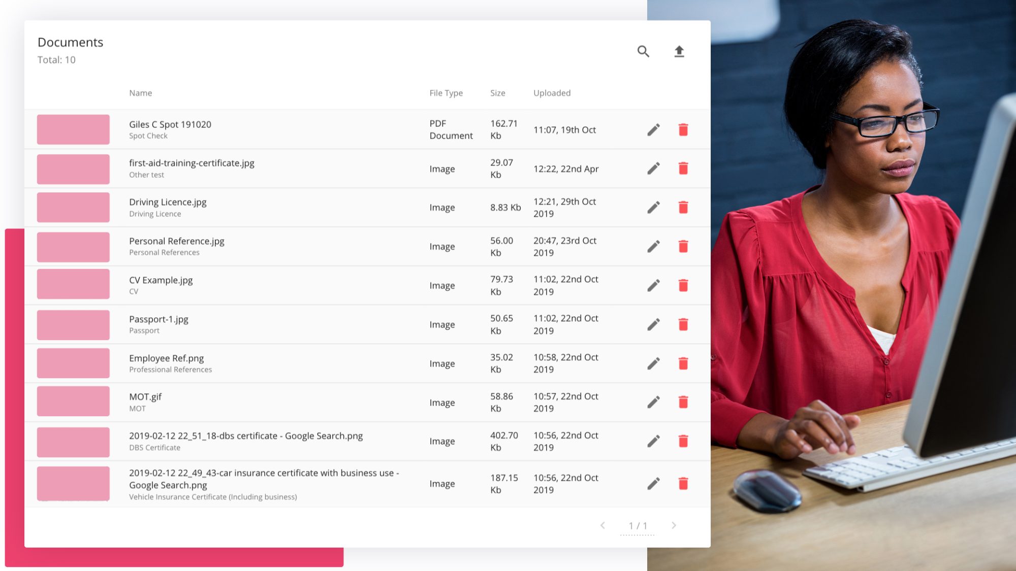Delete the CV Example.jpg file
1016x571 pixels.
click(x=683, y=286)
